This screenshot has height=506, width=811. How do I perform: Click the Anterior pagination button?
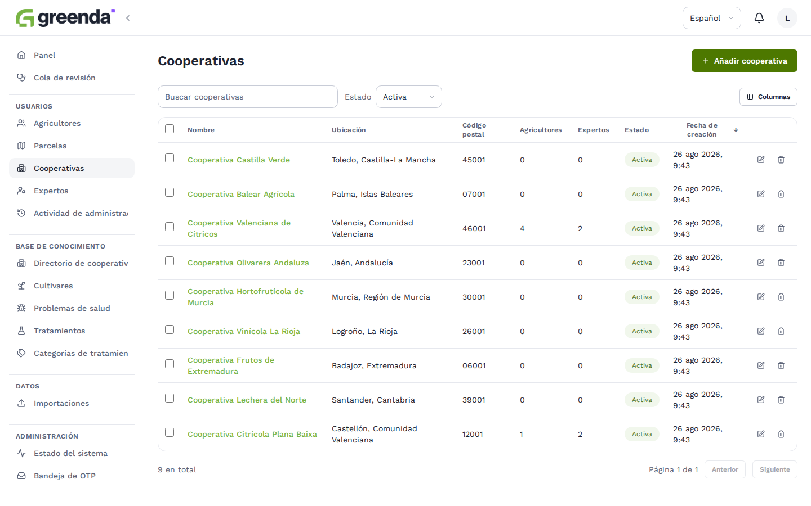click(x=725, y=469)
